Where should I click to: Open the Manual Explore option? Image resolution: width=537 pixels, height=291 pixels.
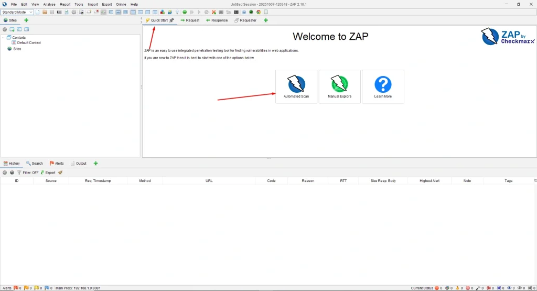(339, 86)
